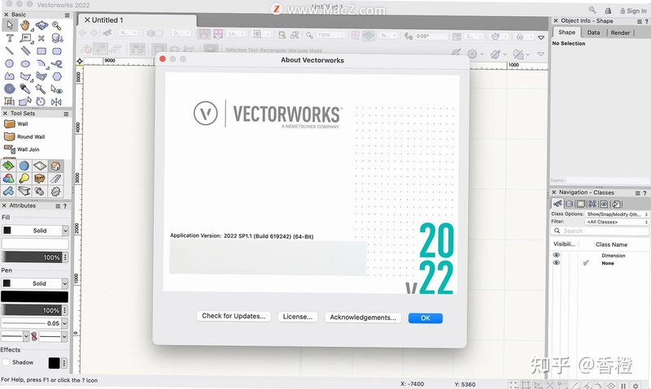651x389 pixels.
Task: Click the Spotlight search icon in menu bar
Action: 592,10
